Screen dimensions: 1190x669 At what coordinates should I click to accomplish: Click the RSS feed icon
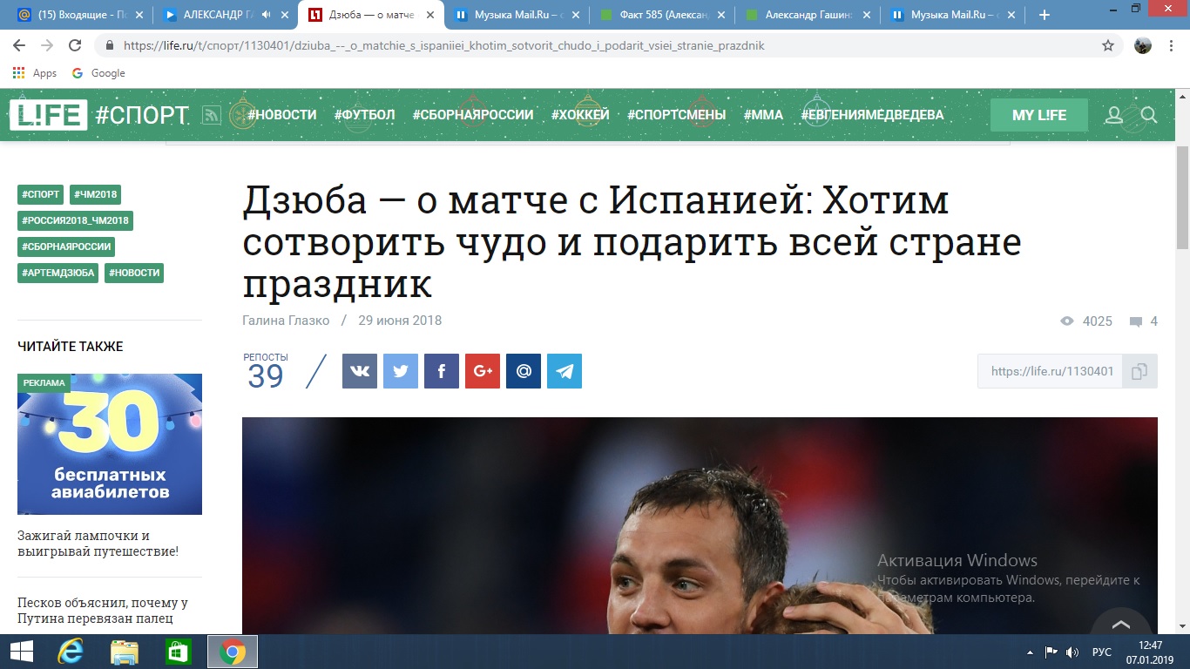pyautogui.click(x=211, y=115)
